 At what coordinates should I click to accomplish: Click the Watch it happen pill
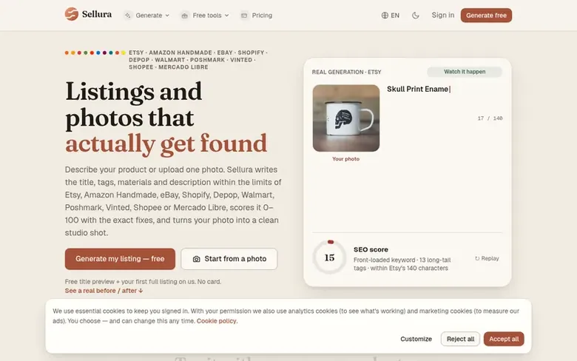(465, 72)
